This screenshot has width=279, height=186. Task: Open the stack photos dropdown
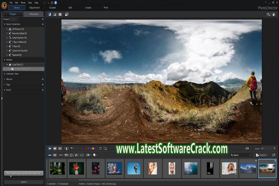[x=95, y=155]
